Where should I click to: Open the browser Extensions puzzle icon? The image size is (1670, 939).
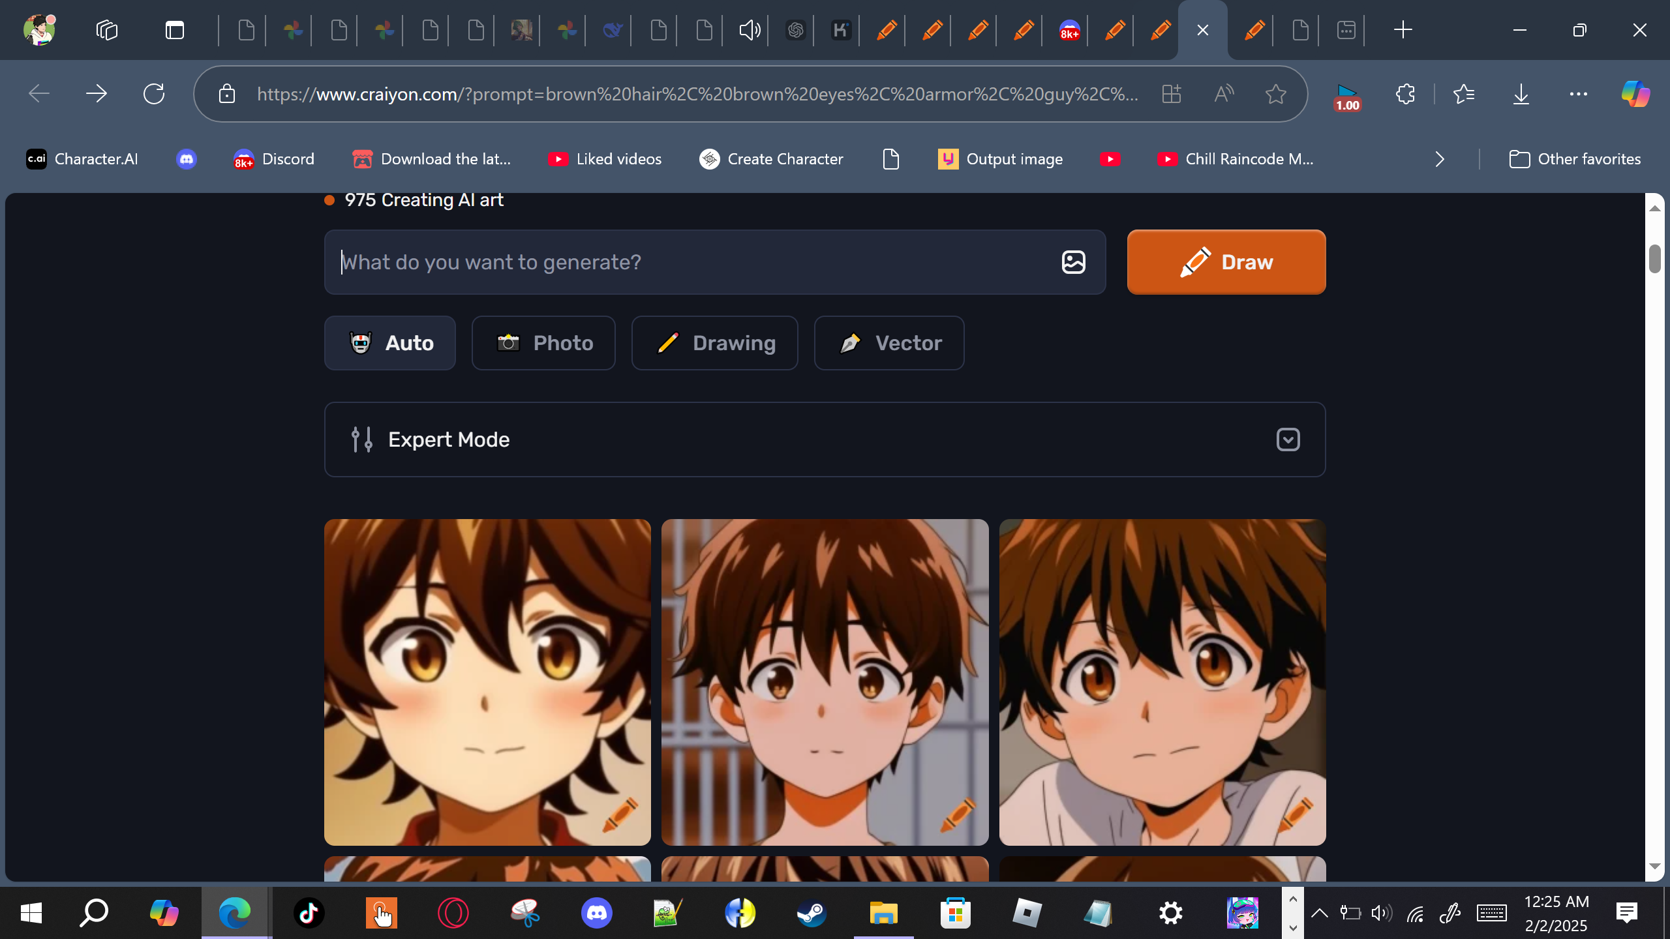(x=1405, y=94)
